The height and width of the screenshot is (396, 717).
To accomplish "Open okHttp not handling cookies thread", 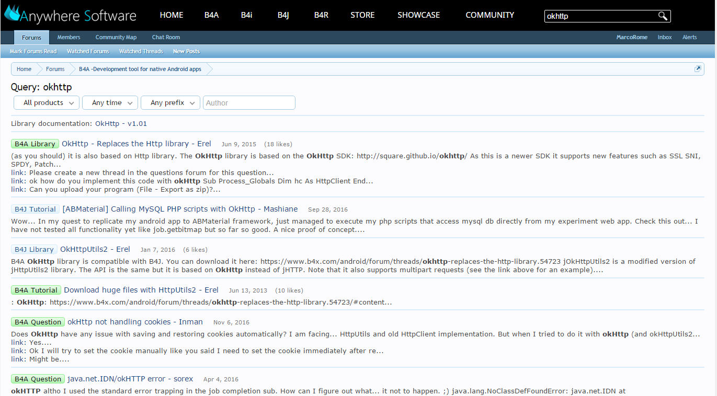I will click(135, 322).
